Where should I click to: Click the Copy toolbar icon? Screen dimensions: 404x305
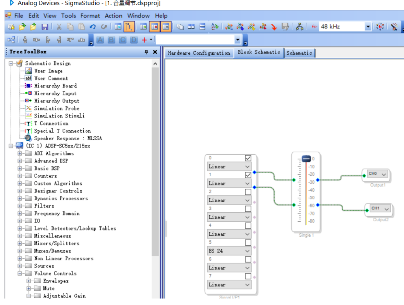[x=70, y=27]
